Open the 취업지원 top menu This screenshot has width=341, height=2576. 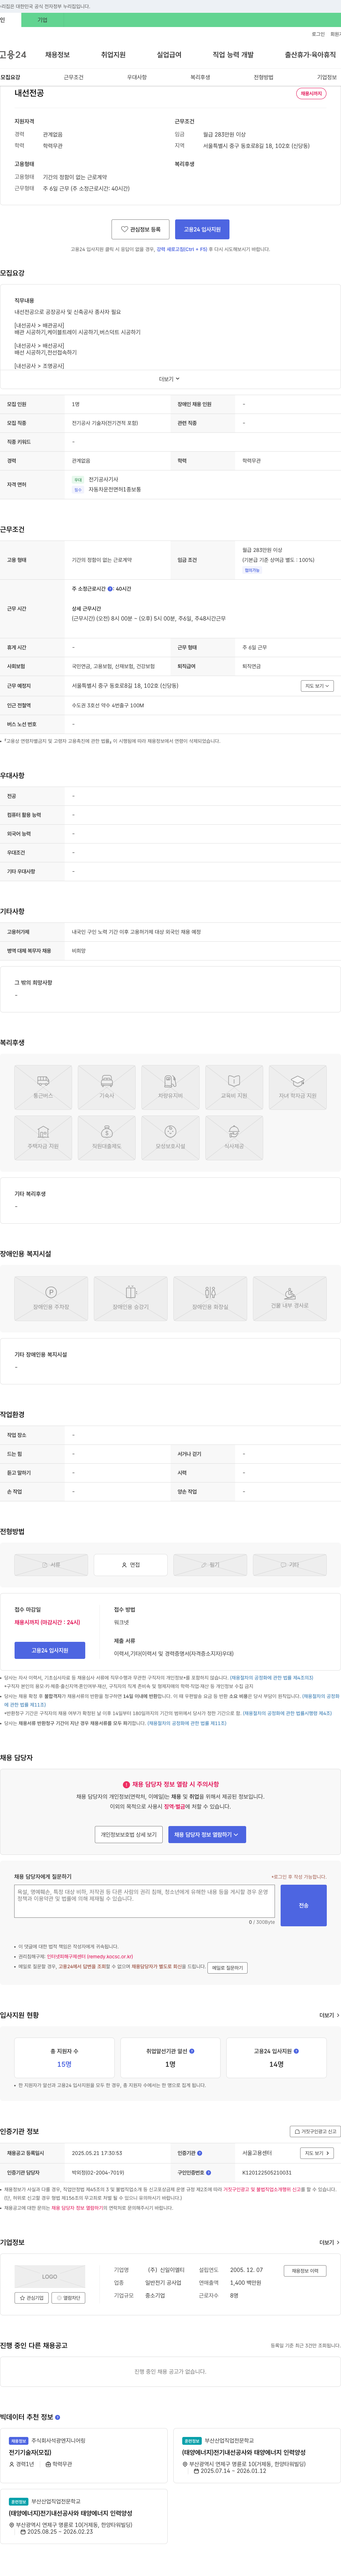[x=113, y=55]
